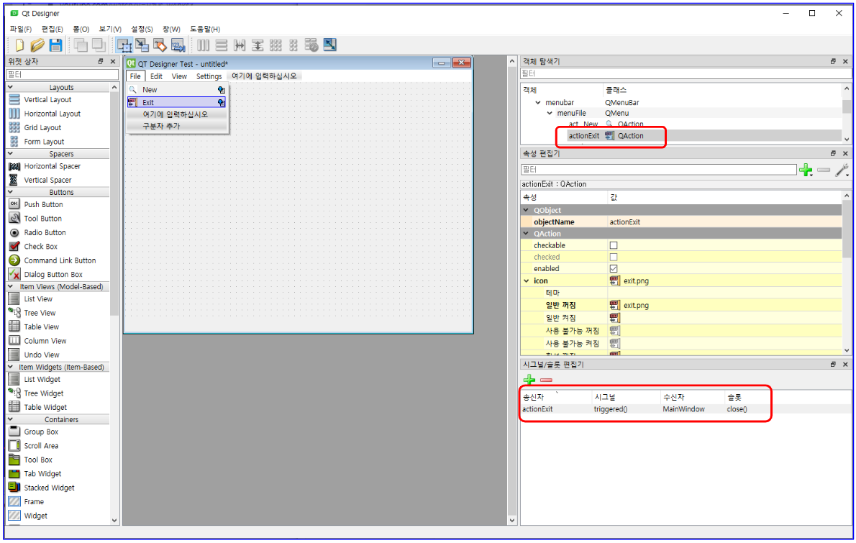This screenshot has width=856, height=543.
Task: Pick Tool Button in widget box
Action: click(x=42, y=219)
